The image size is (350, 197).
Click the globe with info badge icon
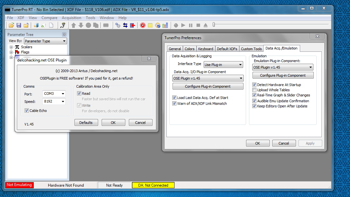click(158, 25)
